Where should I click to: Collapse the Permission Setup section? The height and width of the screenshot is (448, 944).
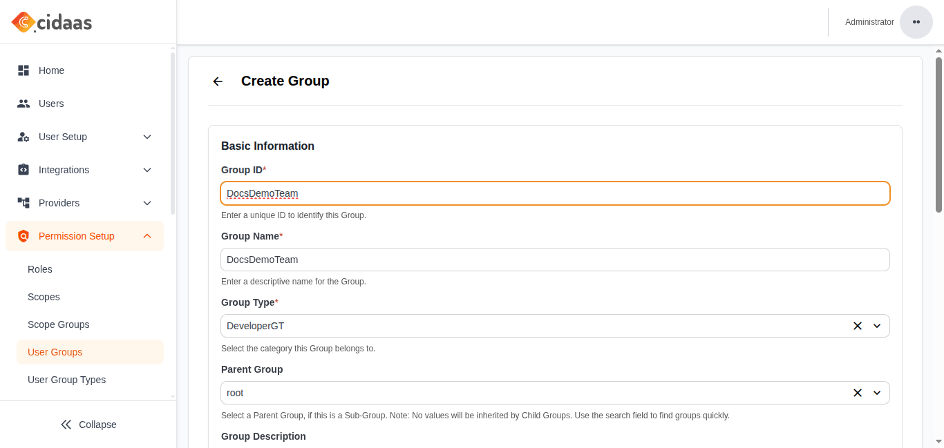click(147, 236)
